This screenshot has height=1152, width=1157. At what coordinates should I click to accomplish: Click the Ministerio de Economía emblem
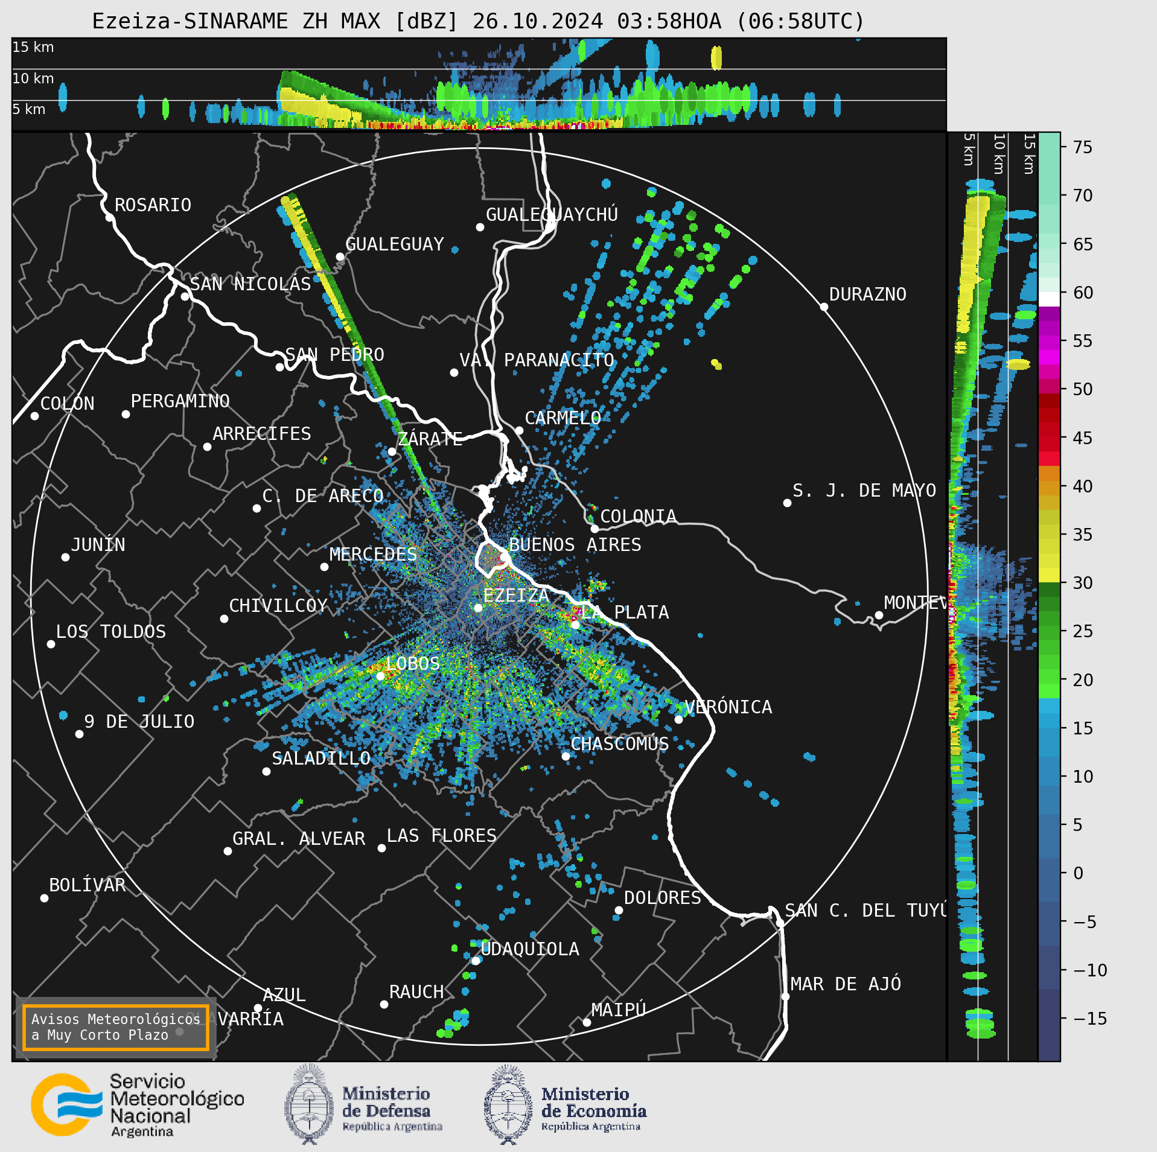[x=509, y=1105]
